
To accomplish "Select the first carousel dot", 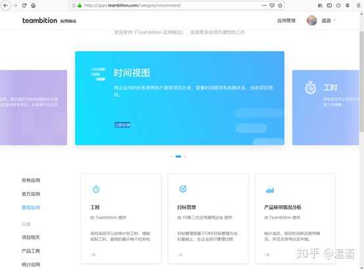I will click(171, 157).
